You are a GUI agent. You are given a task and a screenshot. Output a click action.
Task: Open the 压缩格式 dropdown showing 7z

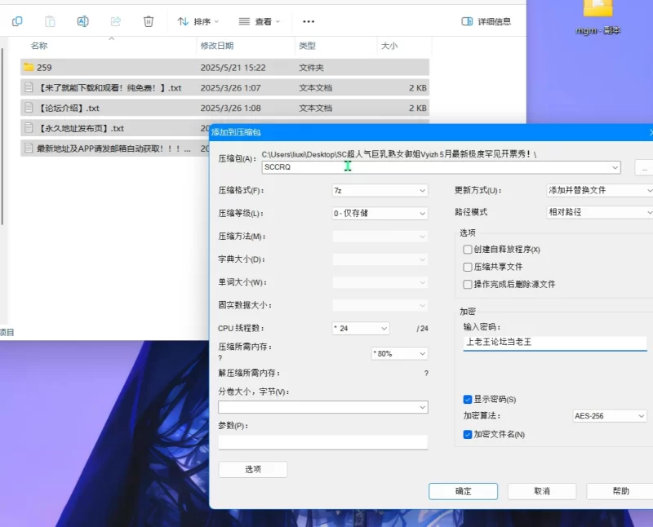(380, 191)
